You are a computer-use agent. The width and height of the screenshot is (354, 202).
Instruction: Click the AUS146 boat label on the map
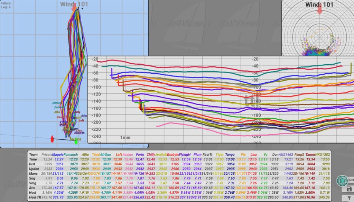tap(79, 133)
